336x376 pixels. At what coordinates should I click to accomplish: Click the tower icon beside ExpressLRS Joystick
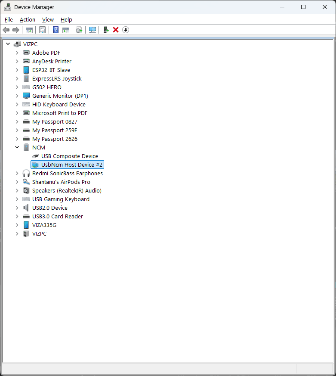pos(26,79)
